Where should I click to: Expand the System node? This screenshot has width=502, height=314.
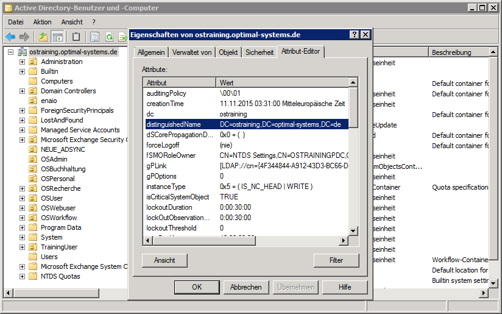tap(22, 237)
